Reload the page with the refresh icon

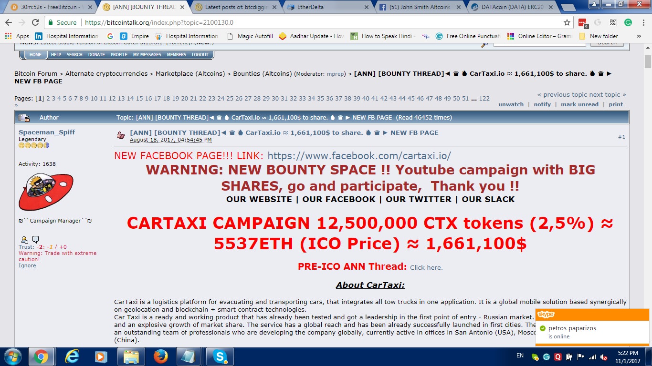[x=35, y=22]
